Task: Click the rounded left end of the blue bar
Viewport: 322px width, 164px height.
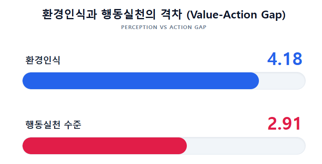Action: click(27, 81)
